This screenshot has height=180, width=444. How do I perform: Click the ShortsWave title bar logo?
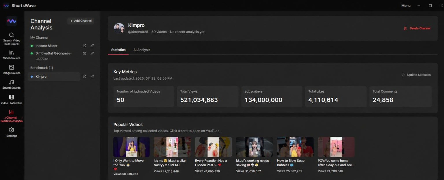click(6, 5)
